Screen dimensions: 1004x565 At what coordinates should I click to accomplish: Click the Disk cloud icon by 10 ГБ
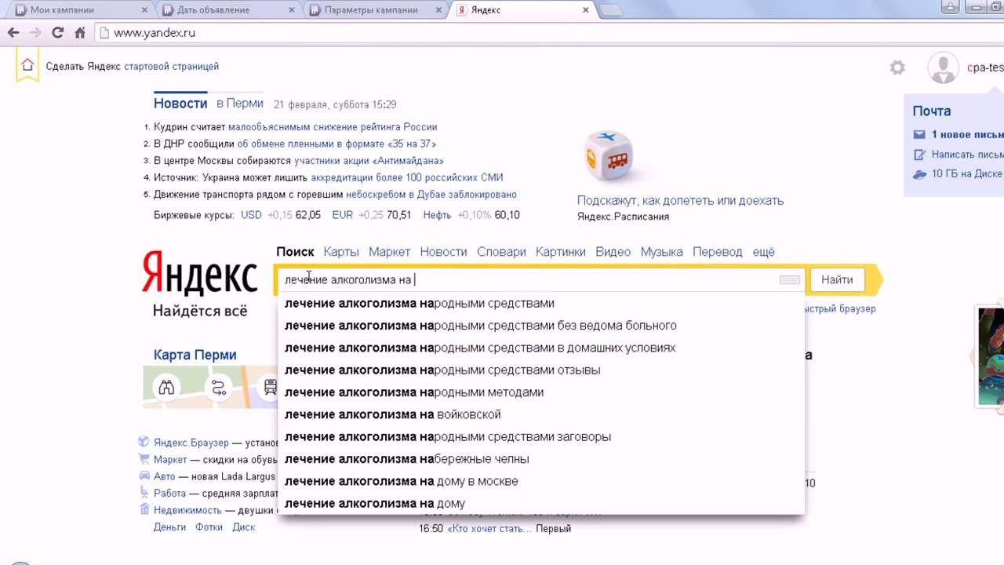point(919,174)
